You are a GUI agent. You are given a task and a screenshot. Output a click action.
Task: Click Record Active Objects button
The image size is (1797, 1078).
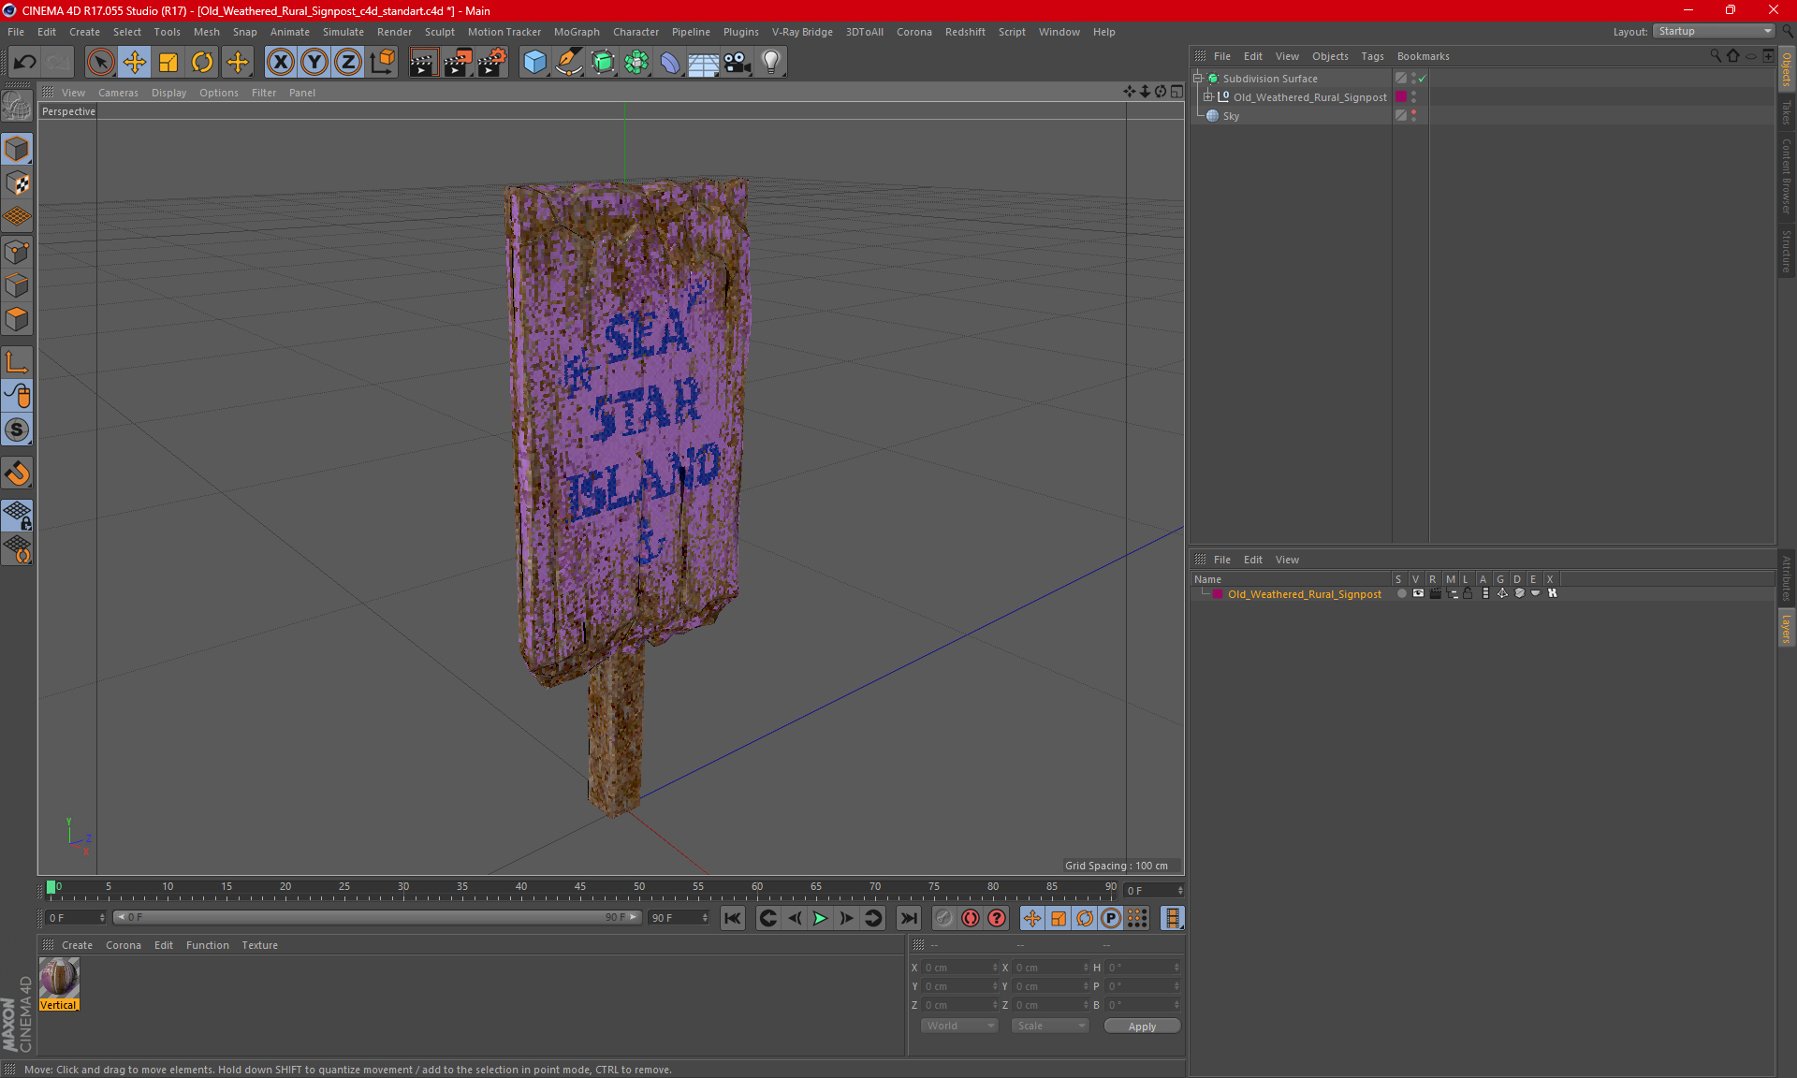point(943,918)
